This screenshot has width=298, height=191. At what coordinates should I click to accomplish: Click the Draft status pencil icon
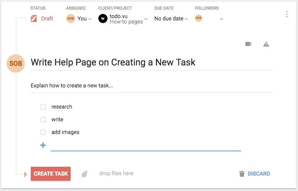34,18
